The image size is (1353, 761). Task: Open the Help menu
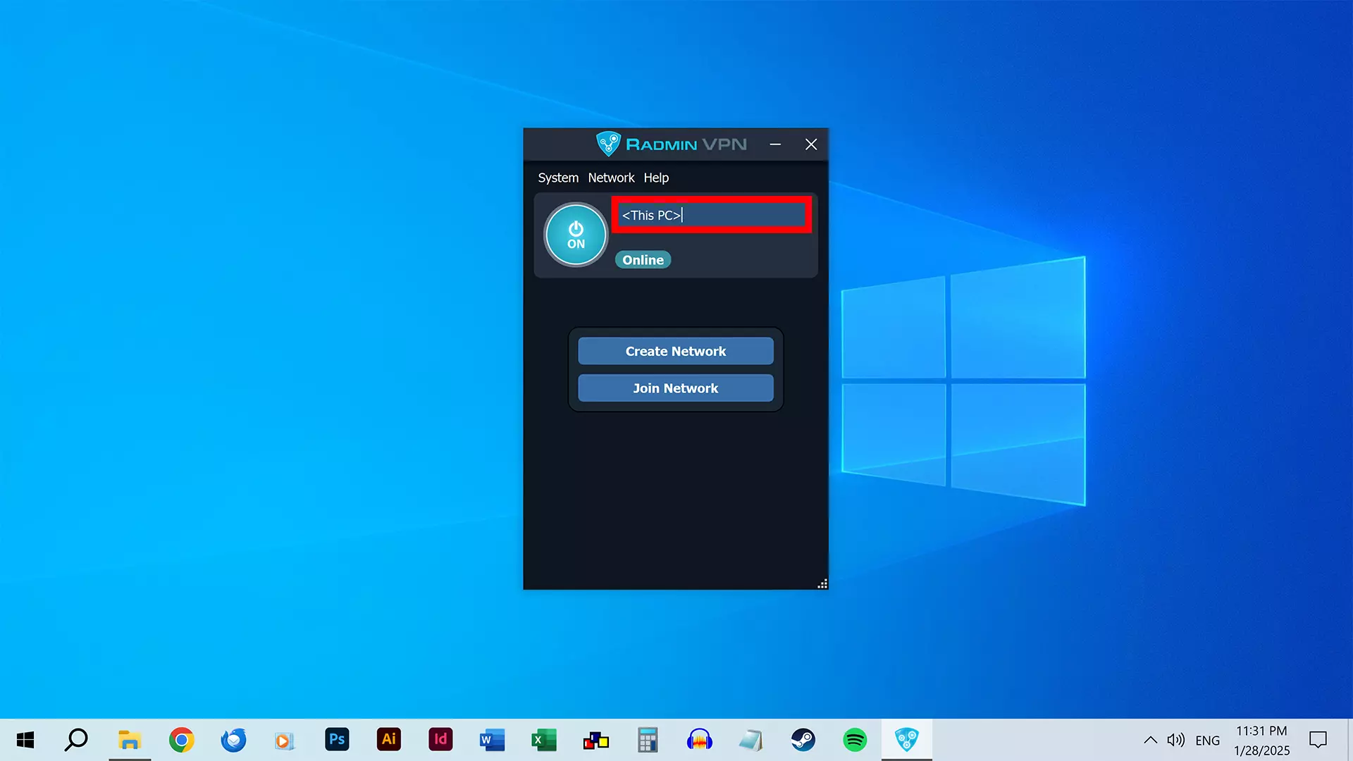point(655,178)
